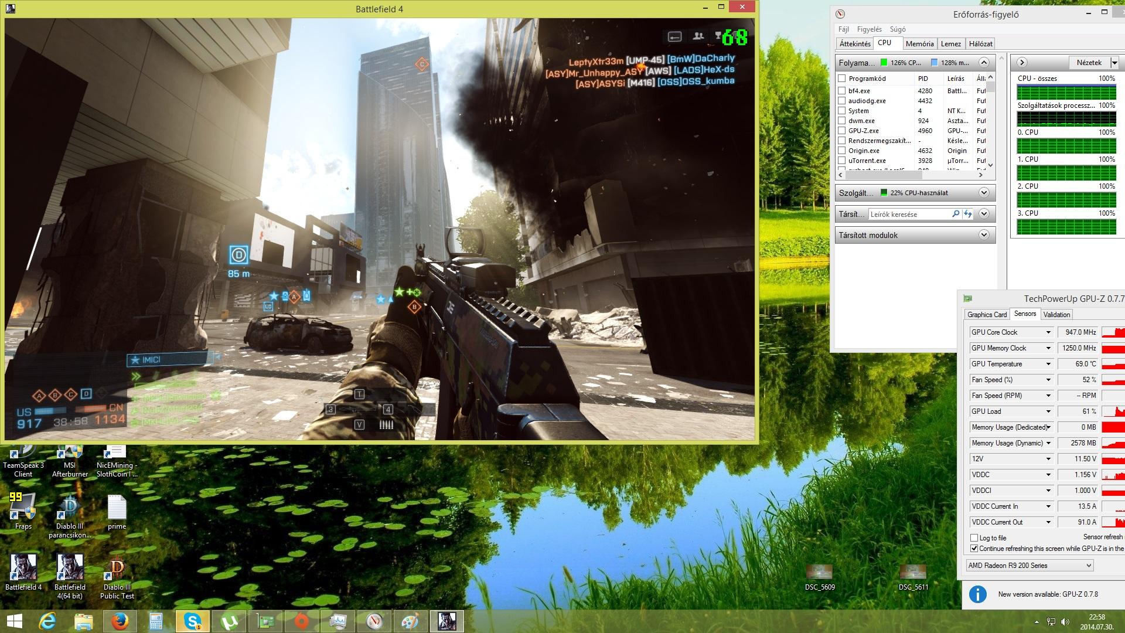Select Diablo III Public Test shortcut
1125x633 pixels.
[117, 576]
